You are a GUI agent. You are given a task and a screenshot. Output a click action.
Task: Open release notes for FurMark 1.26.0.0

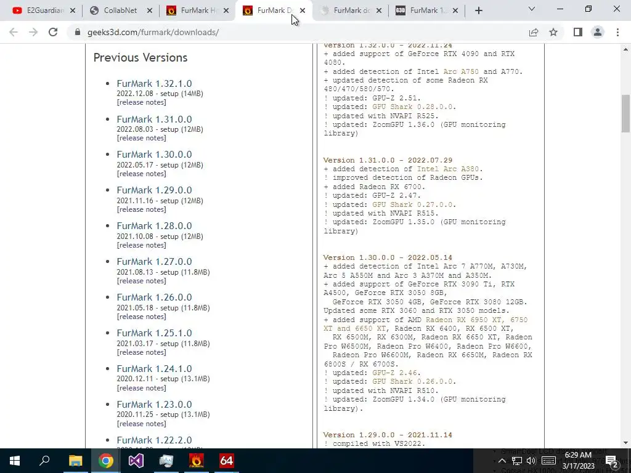141,317
